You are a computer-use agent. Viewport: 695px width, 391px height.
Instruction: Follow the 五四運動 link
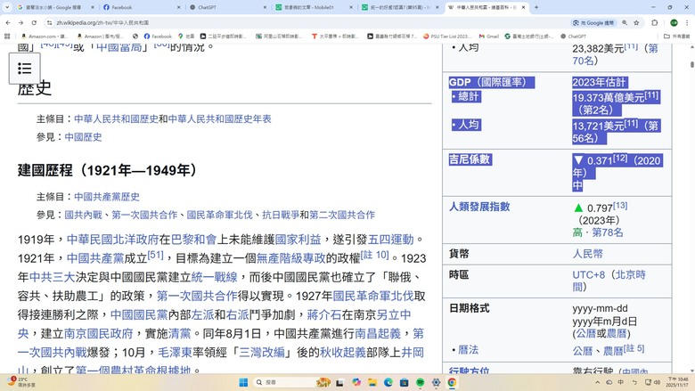pos(391,240)
